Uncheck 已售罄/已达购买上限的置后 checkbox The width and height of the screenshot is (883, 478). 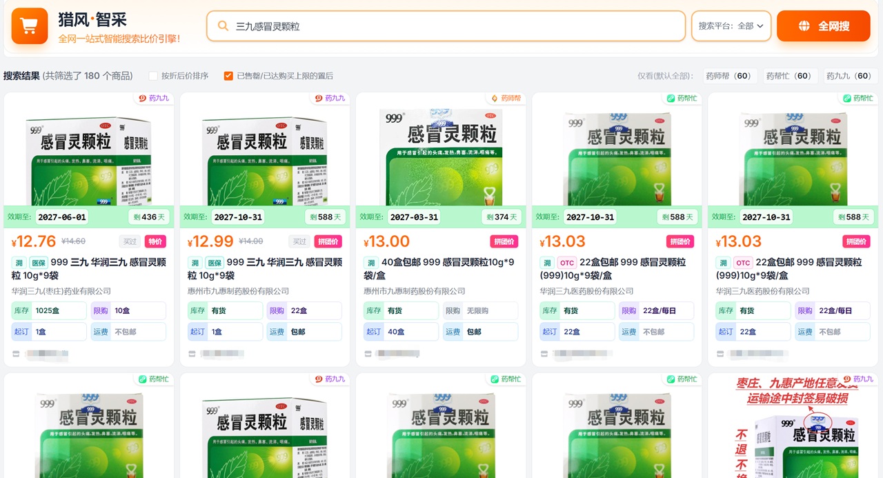228,76
